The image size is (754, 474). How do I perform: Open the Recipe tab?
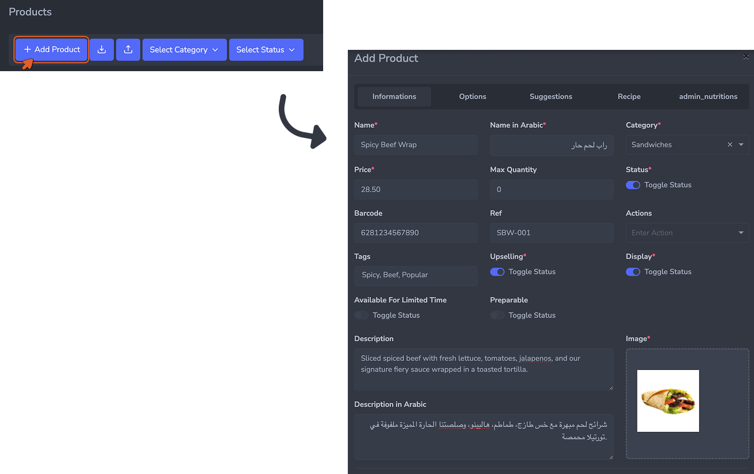point(629,96)
